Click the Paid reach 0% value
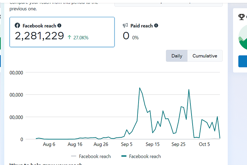This screenshot has width=247, height=165. [135, 38]
